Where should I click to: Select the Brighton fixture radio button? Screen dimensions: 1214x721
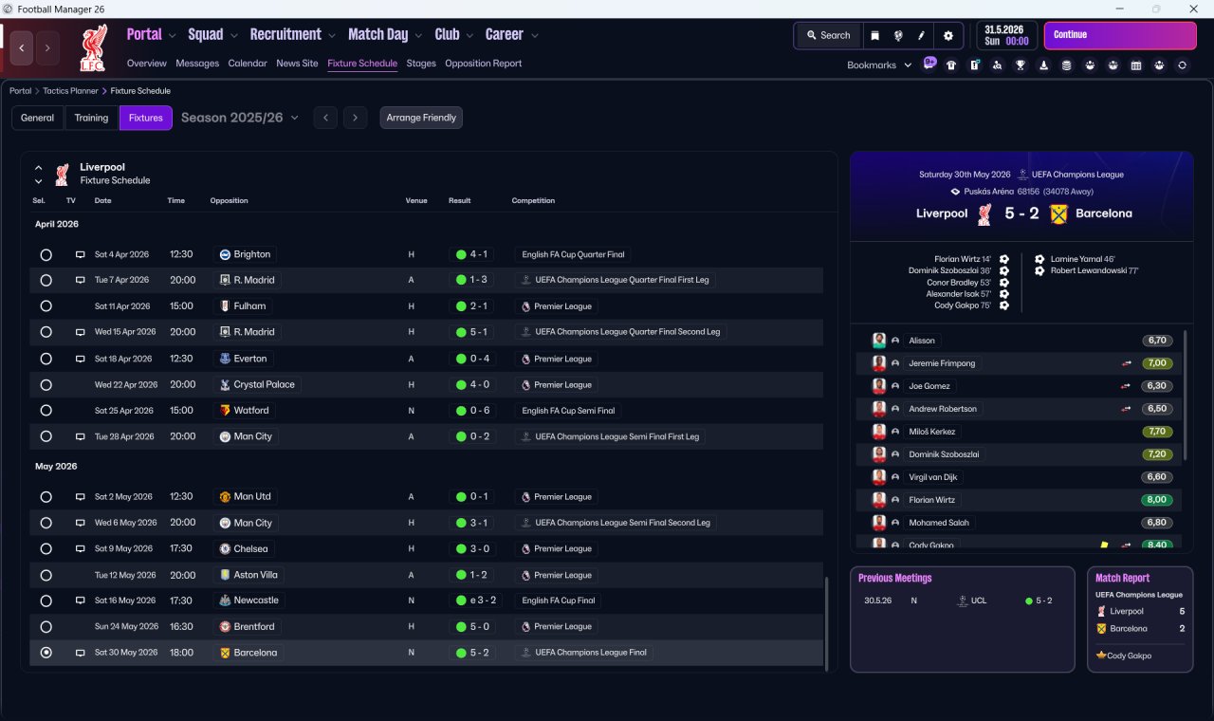coord(46,254)
